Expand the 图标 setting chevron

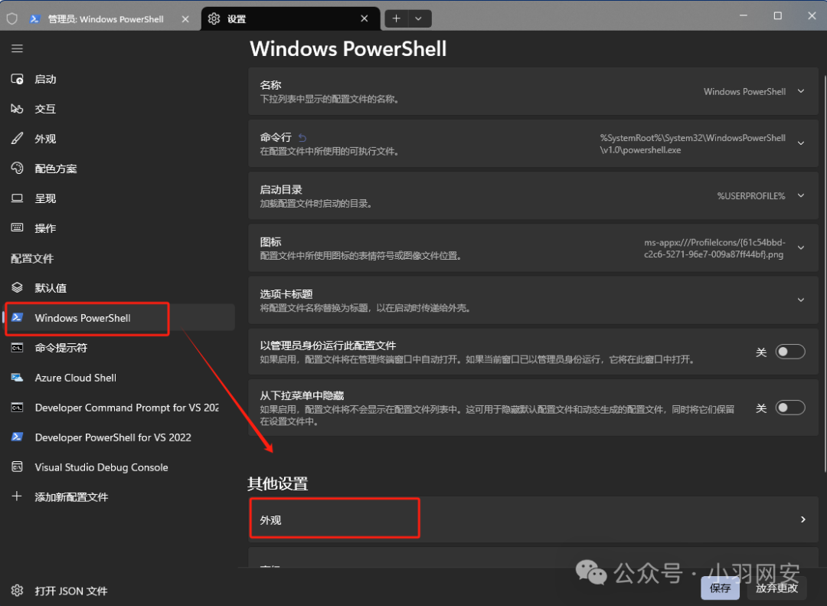801,247
